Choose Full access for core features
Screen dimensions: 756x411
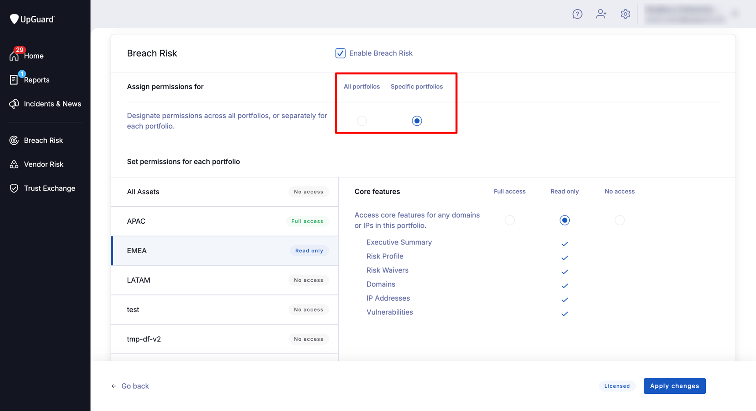click(509, 220)
